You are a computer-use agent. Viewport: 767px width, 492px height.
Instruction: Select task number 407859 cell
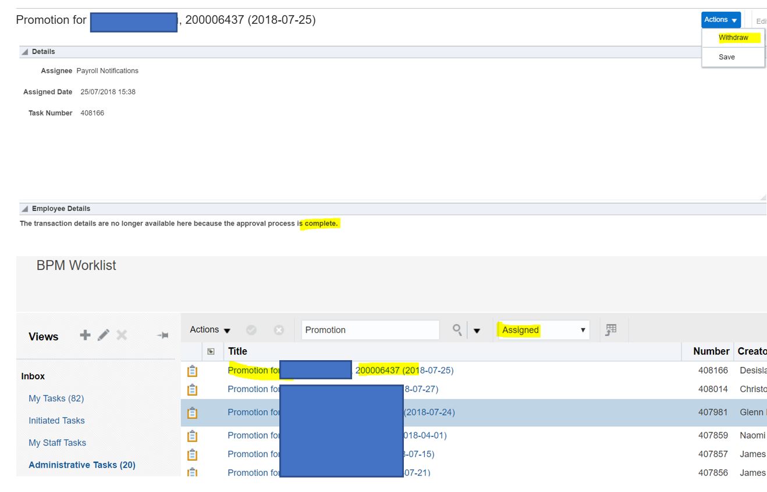tap(713, 436)
